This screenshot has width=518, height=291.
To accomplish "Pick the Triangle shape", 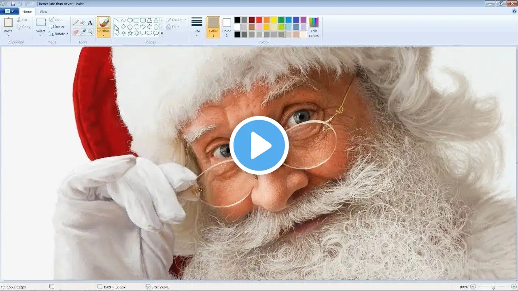I will click(156, 20).
